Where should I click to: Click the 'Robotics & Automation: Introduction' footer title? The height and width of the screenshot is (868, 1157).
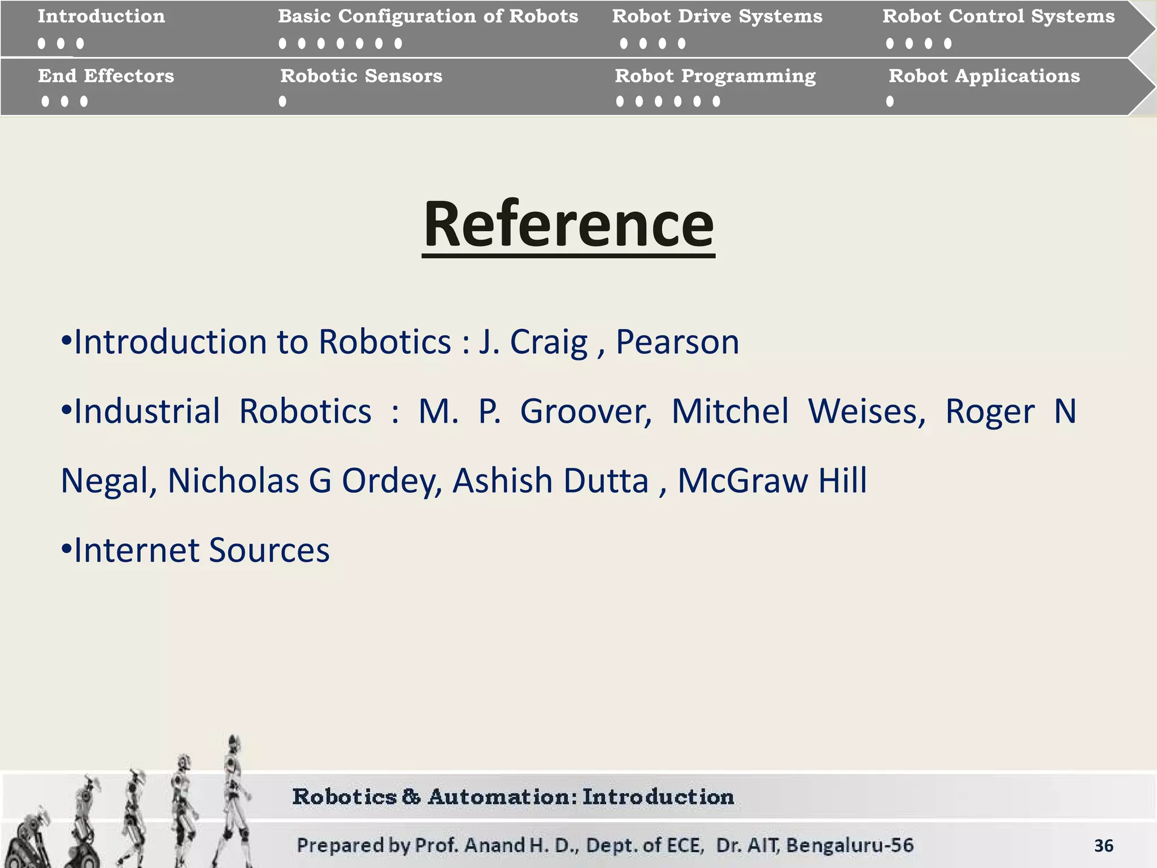[x=513, y=797]
